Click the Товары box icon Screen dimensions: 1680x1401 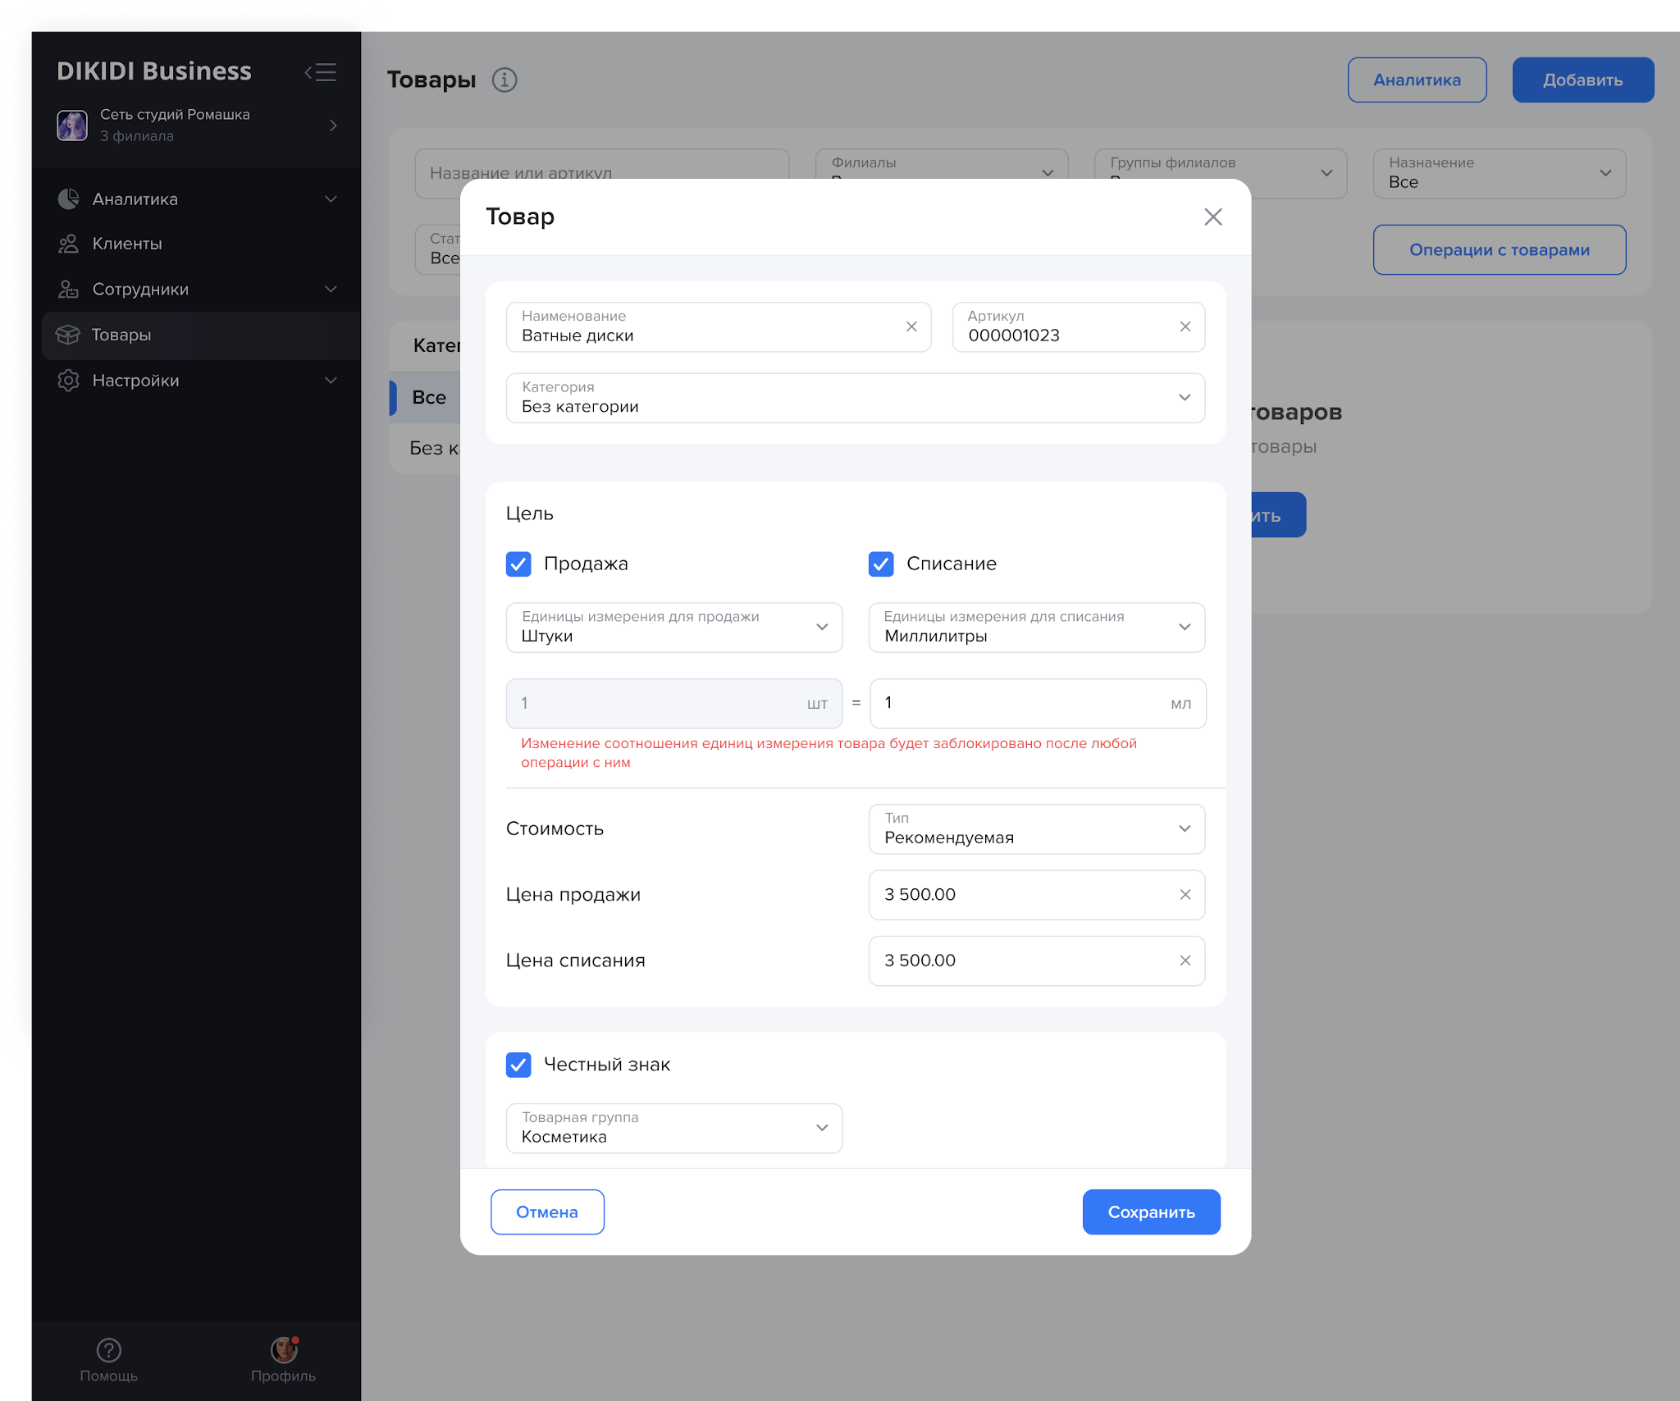(68, 335)
